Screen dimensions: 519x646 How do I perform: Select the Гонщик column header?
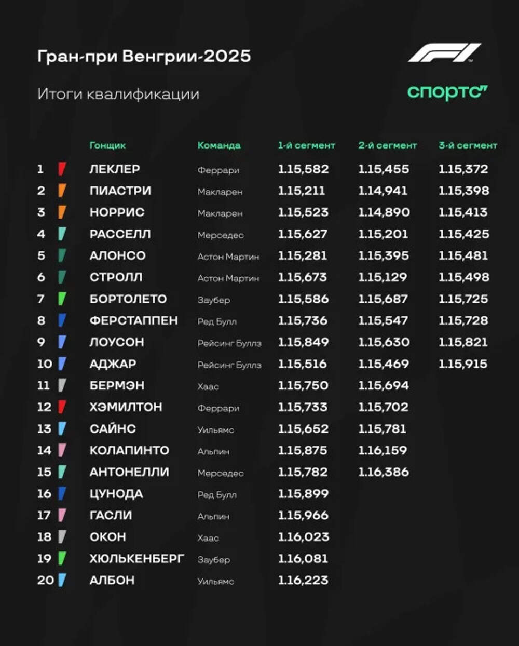[x=107, y=145]
